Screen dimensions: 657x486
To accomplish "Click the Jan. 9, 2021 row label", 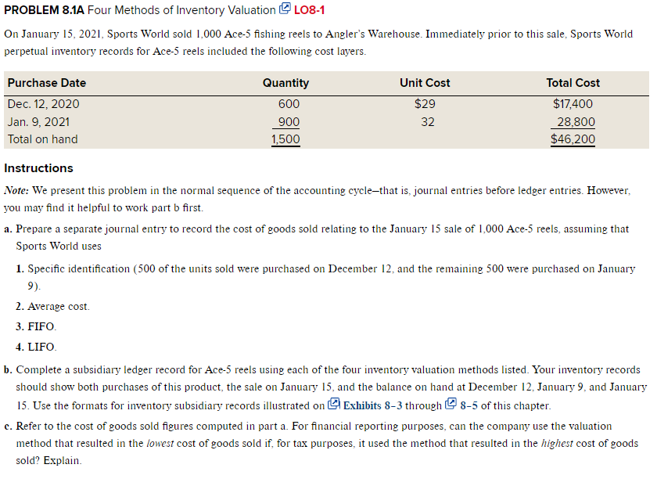I will point(38,122).
